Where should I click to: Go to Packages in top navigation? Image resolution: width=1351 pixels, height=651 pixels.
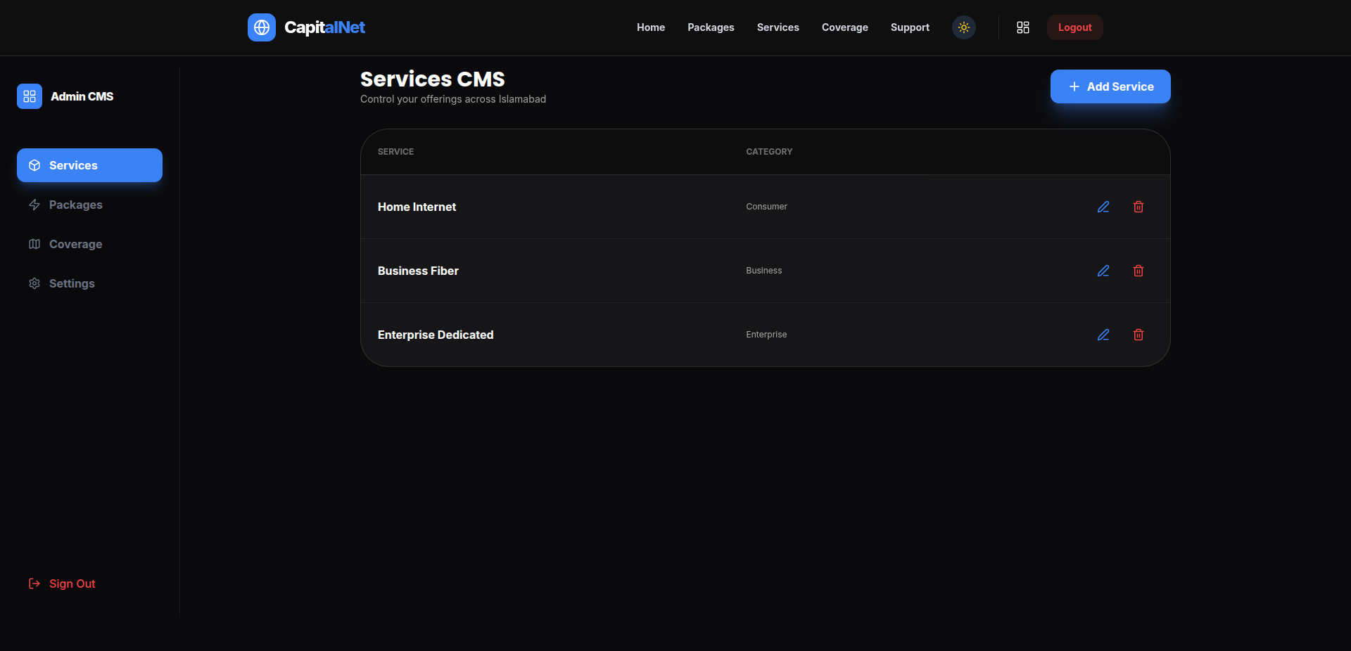point(711,27)
